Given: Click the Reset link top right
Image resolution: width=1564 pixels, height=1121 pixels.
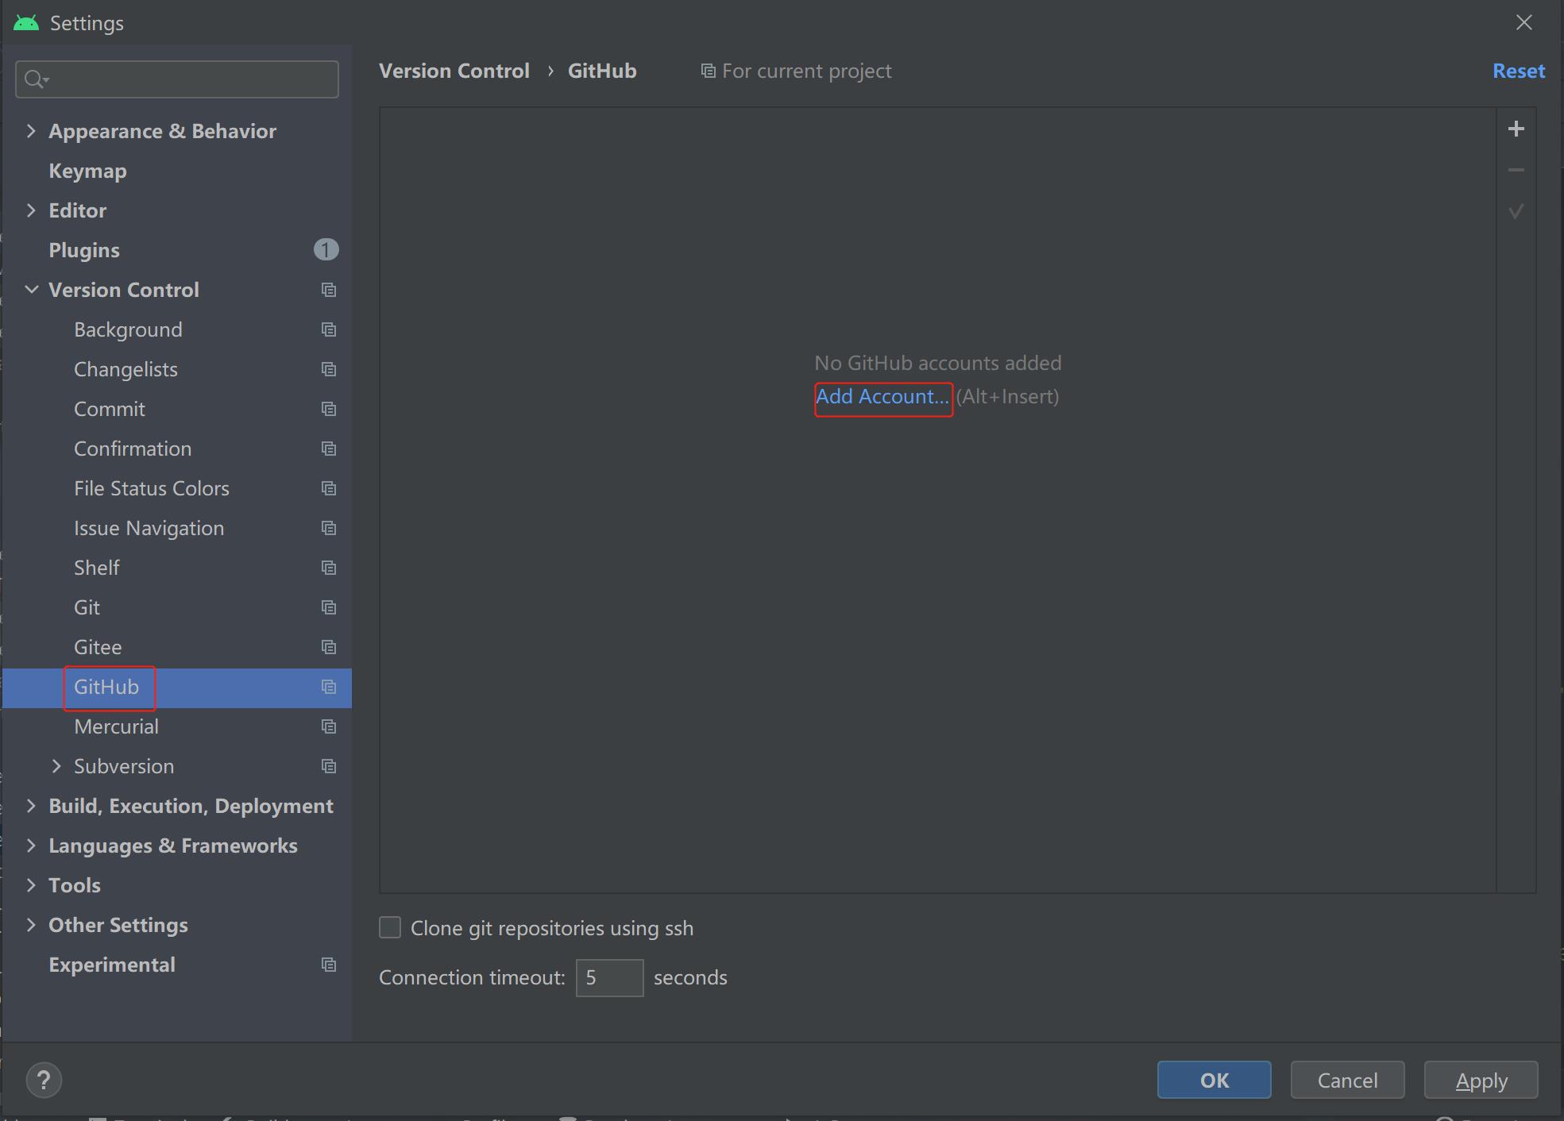Looking at the screenshot, I should (x=1519, y=69).
